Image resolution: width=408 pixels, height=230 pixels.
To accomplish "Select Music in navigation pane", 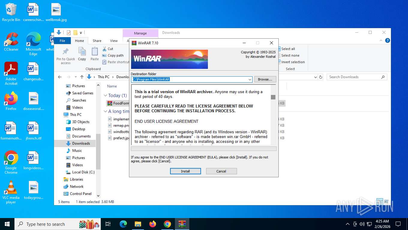I will [74, 151].
